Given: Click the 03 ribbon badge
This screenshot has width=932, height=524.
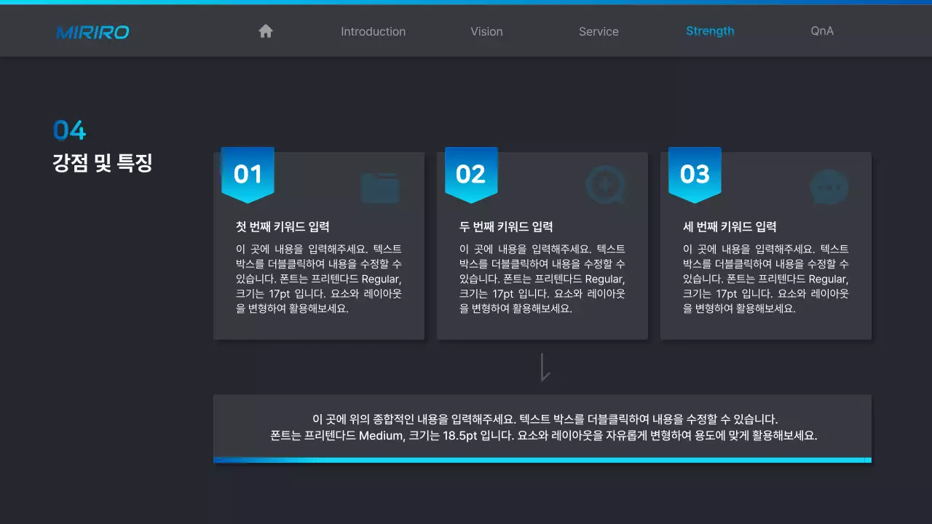Looking at the screenshot, I should pos(694,173).
